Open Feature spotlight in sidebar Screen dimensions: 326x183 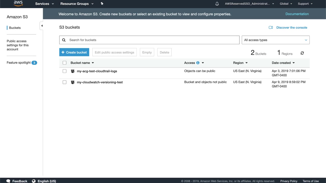click(x=19, y=63)
